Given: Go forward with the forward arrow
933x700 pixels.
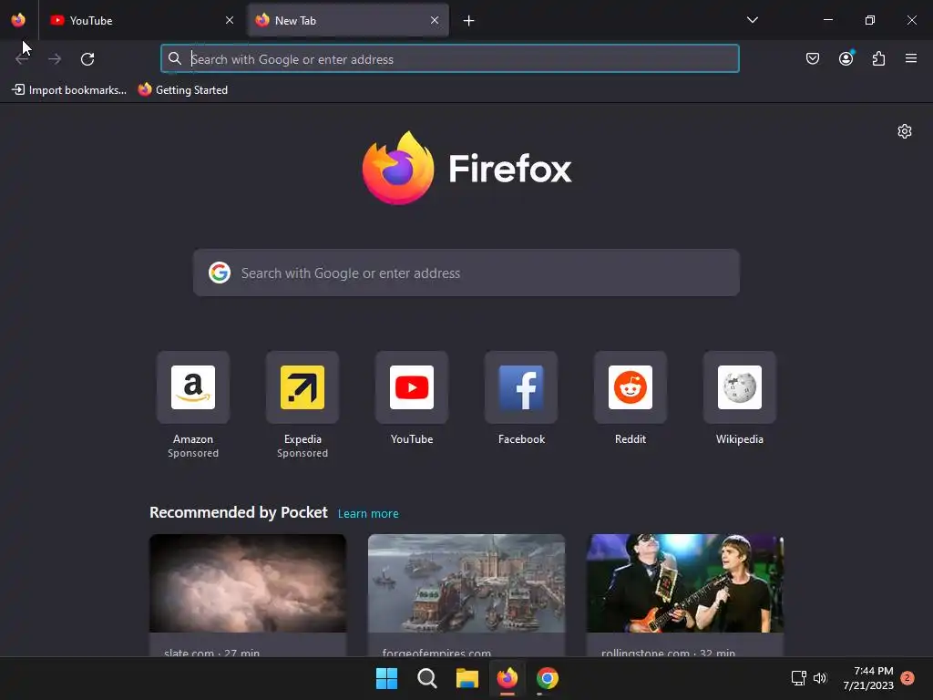Looking at the screenshot, I should click(x=55, y=59).
